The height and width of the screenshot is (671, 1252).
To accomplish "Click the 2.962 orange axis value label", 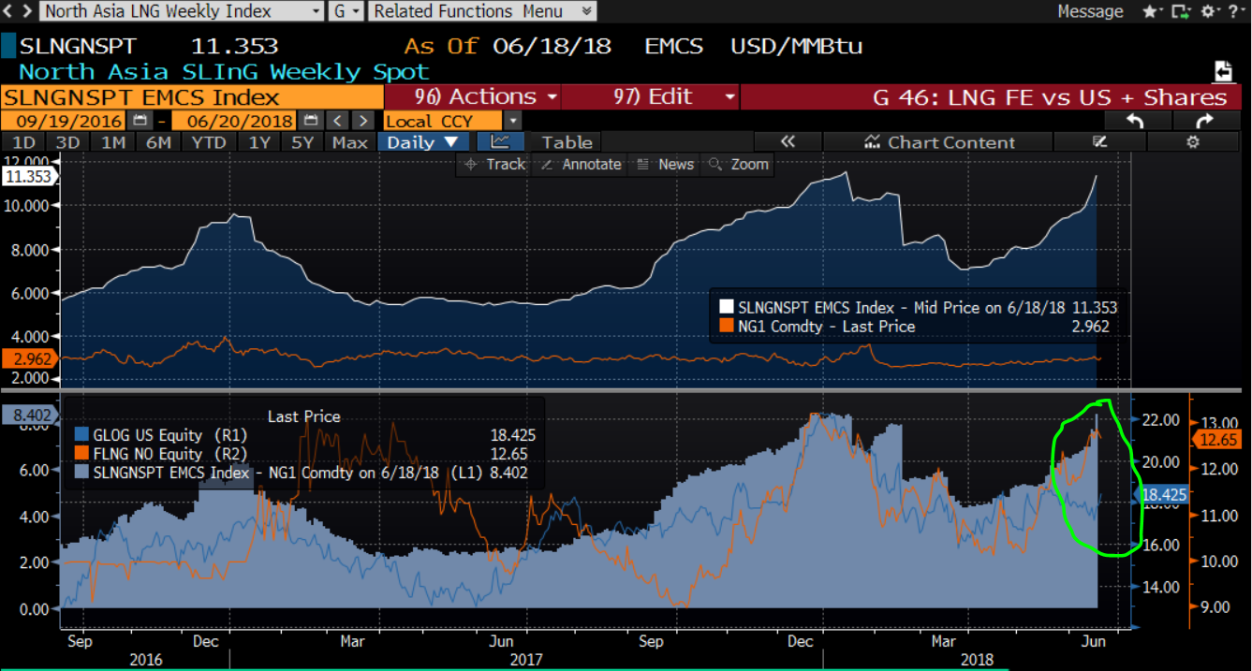I will click(x=28, y=358).
